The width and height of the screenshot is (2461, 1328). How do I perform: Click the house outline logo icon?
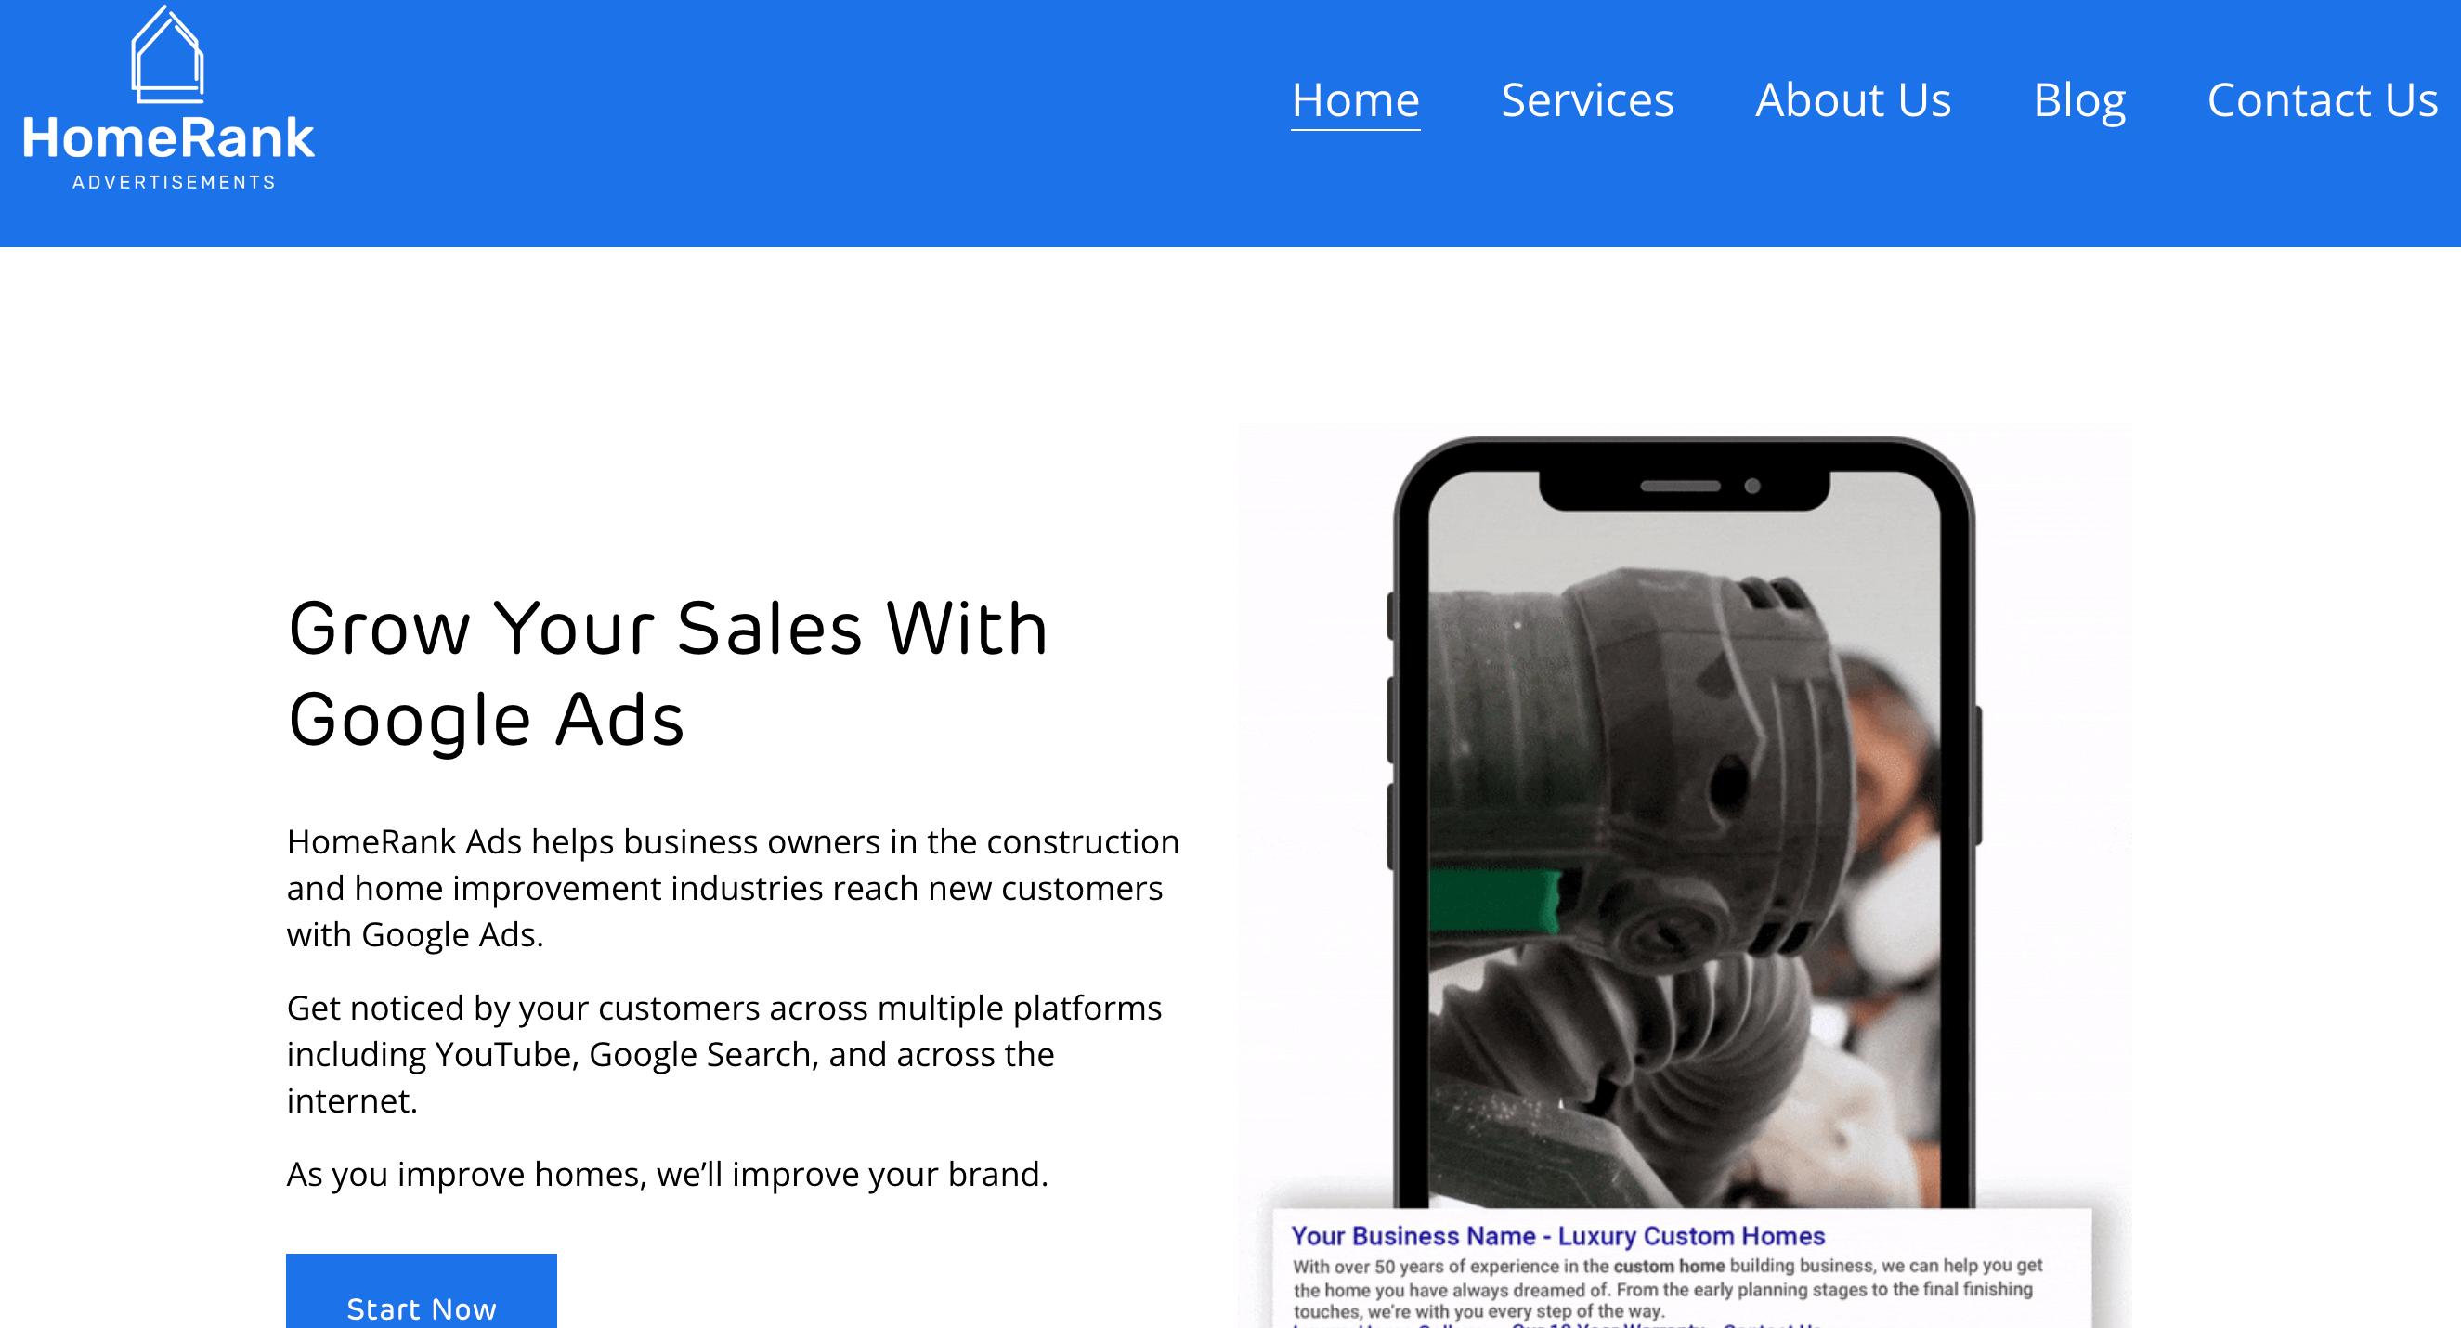tap(167, 54)
